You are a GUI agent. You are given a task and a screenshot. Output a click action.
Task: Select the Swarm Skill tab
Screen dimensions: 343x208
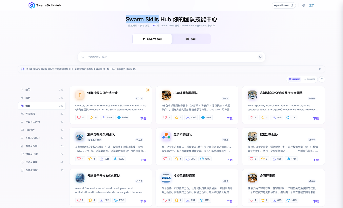pyautogui.click(x=152, y=39)
